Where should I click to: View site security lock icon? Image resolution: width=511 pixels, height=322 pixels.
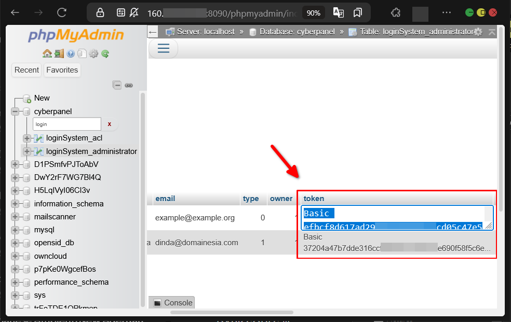pyautogui.click(x=100, y=12)
